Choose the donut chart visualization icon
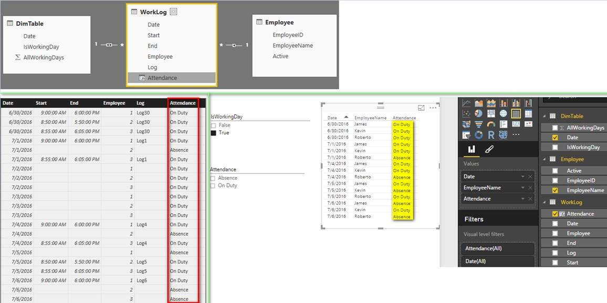Viewport: 607px width, 303px height. [478, 134]
